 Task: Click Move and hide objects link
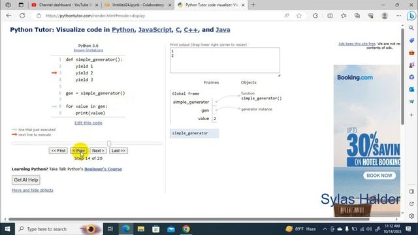32,190
